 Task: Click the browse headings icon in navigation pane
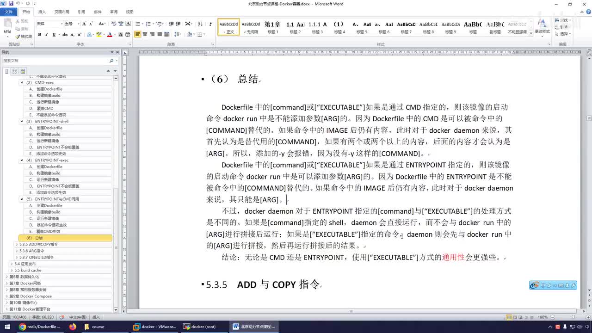[x=7, y=71]
